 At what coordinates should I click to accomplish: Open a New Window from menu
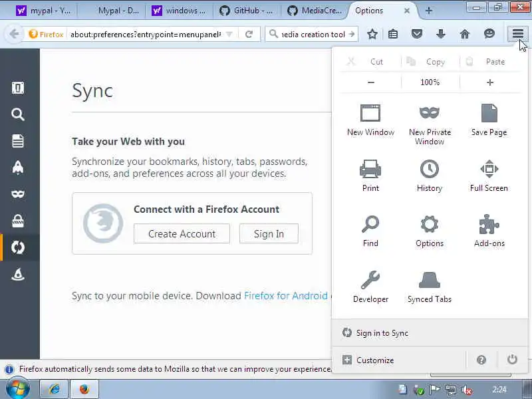tap(370, 120)
